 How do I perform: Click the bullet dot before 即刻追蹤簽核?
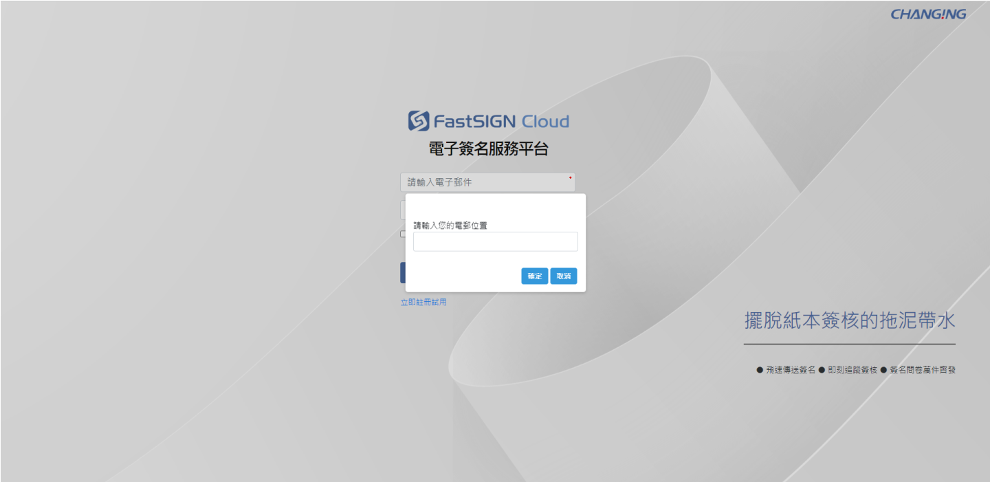822,370
